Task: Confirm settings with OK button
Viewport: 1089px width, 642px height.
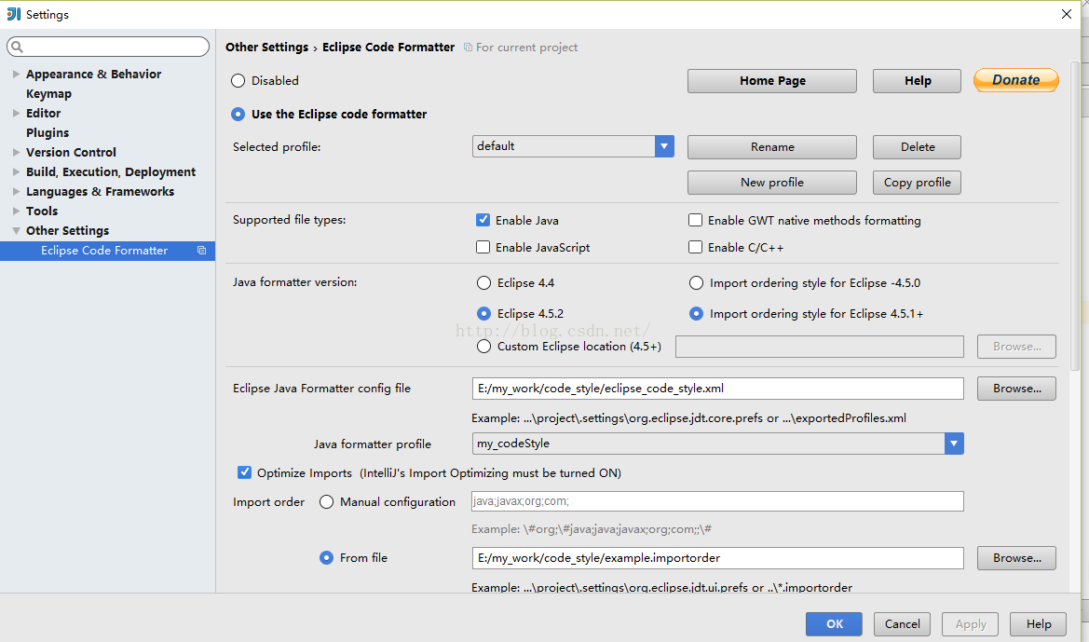Action: (x=834, y=624)
